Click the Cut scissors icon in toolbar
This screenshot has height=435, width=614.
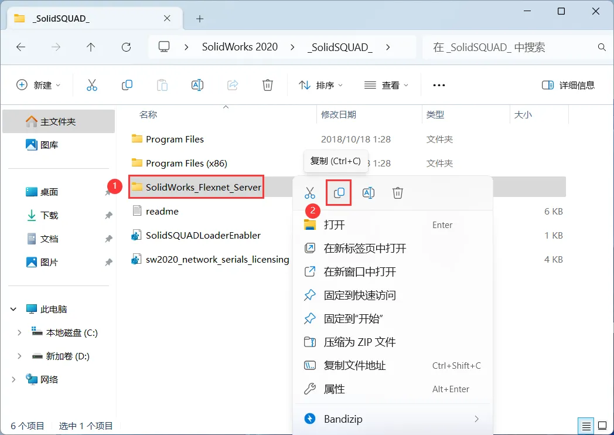92,85
